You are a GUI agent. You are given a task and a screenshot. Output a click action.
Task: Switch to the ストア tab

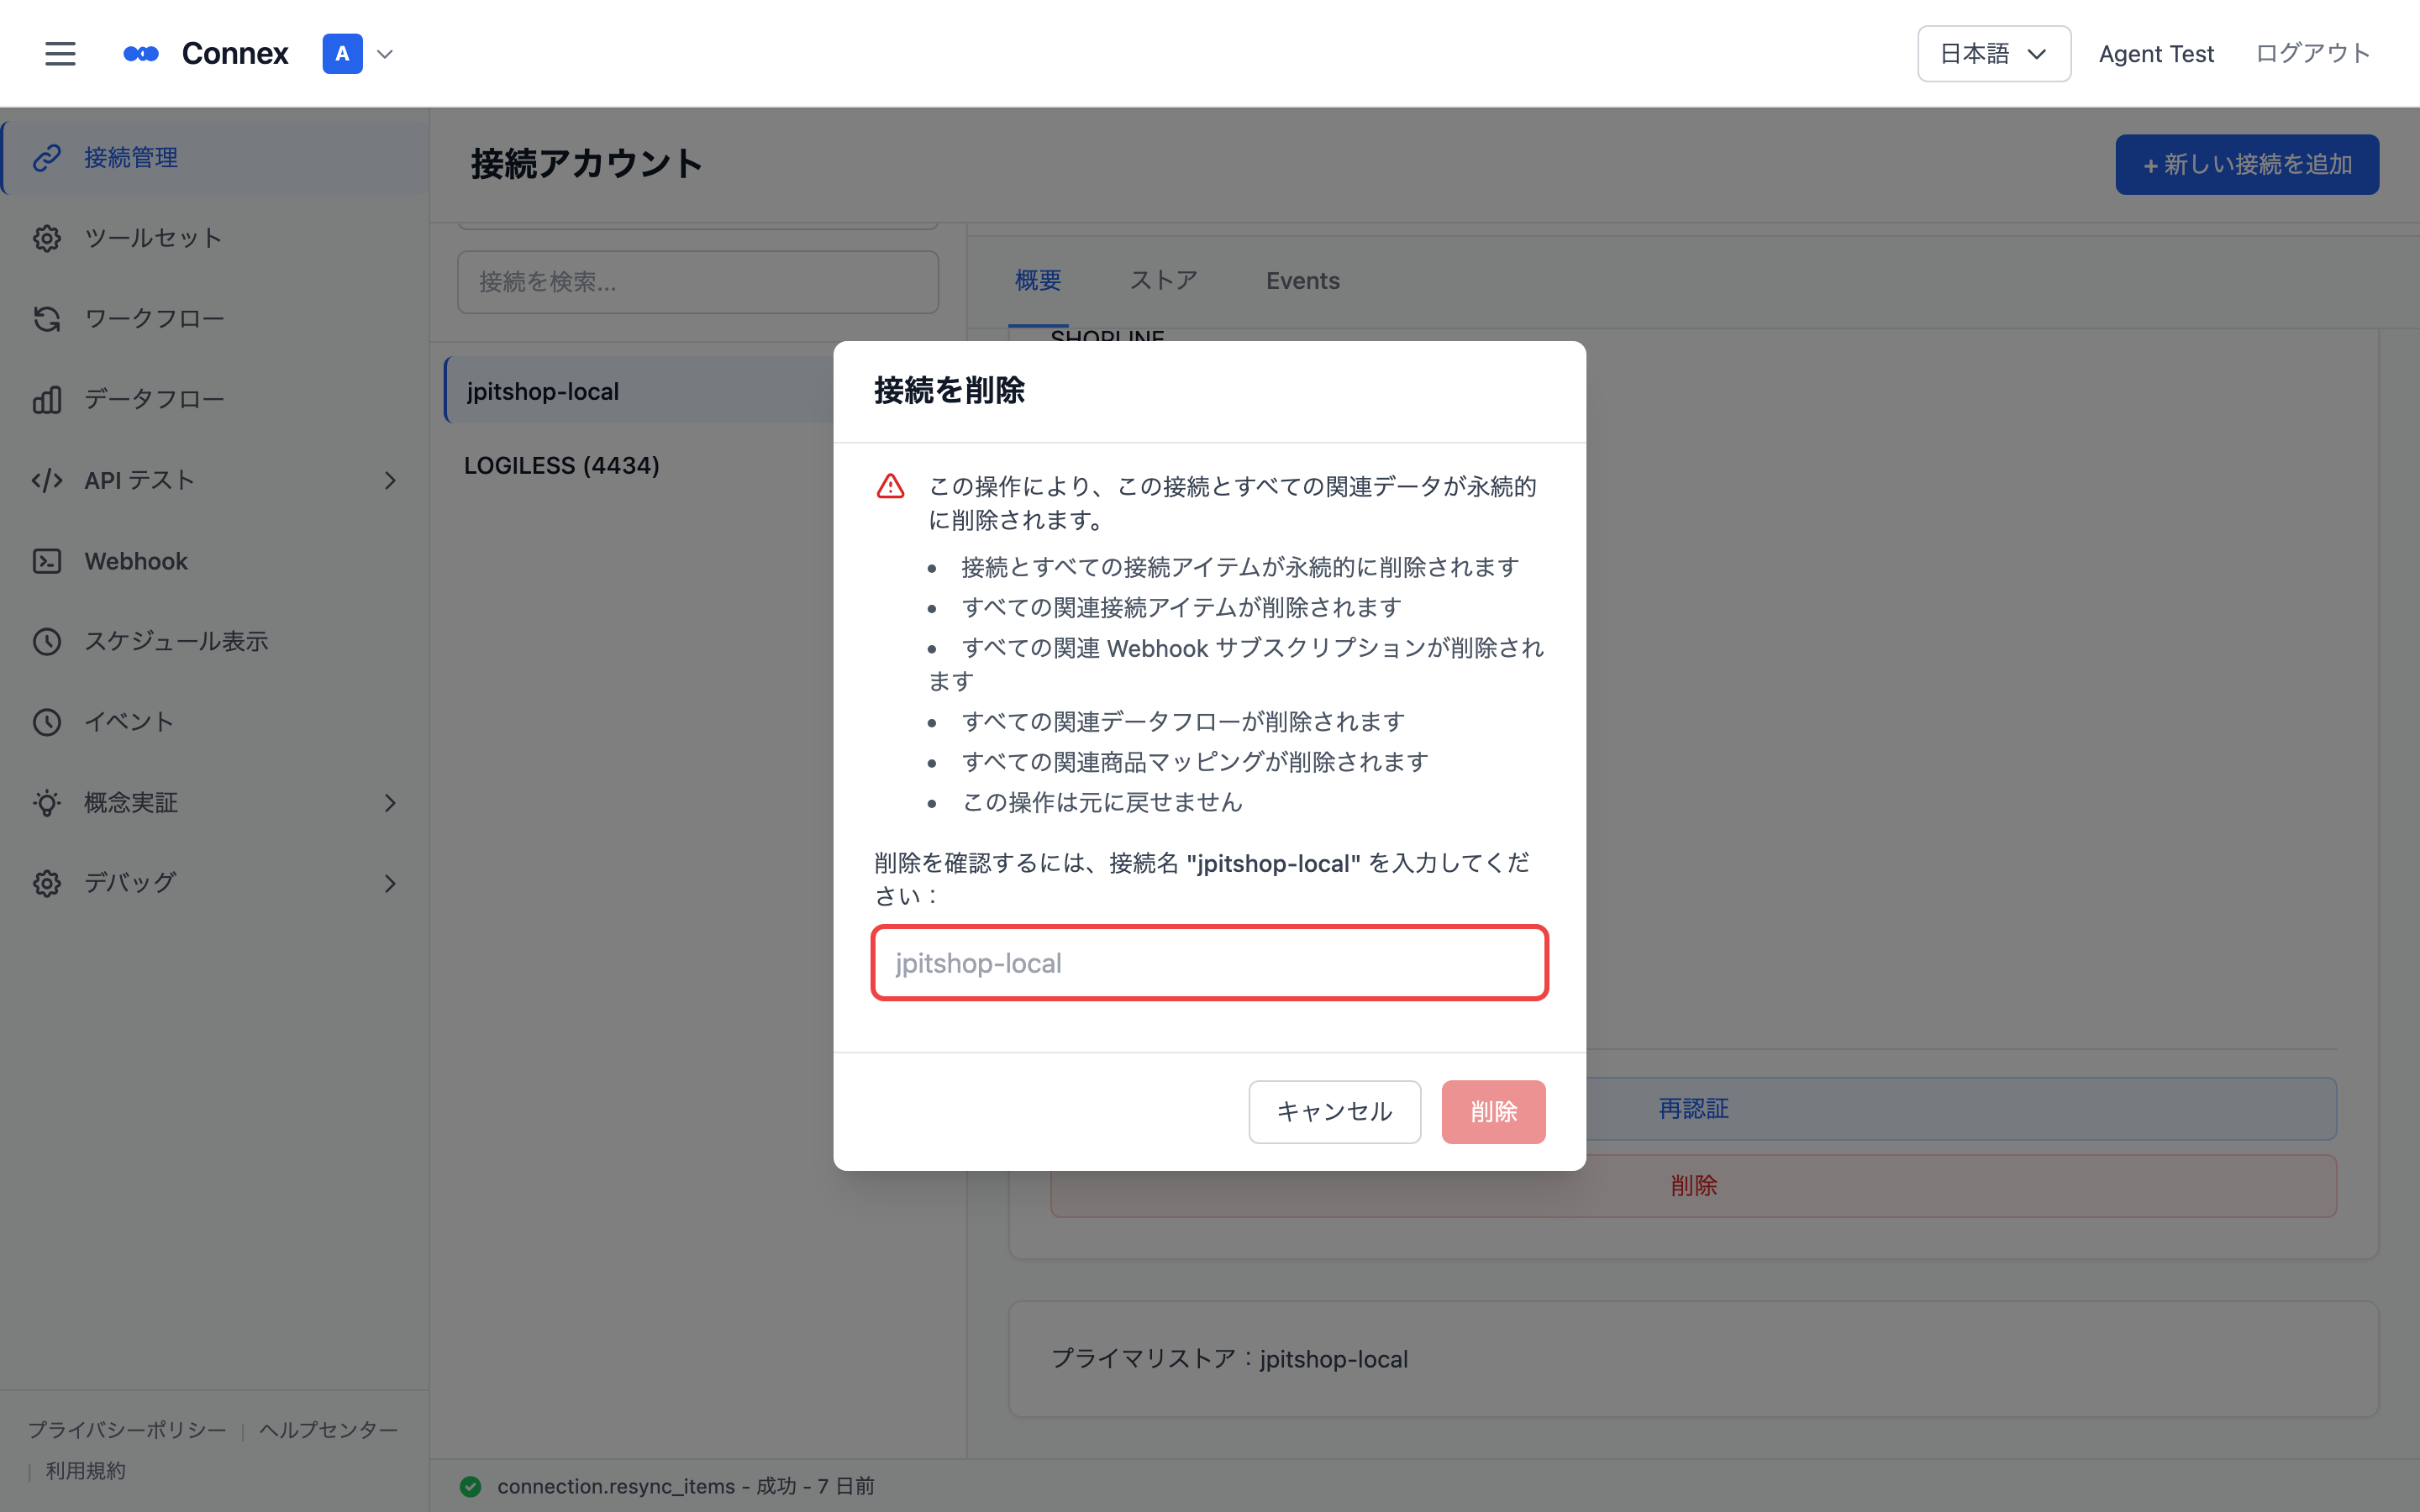(x=1163, y=281)
